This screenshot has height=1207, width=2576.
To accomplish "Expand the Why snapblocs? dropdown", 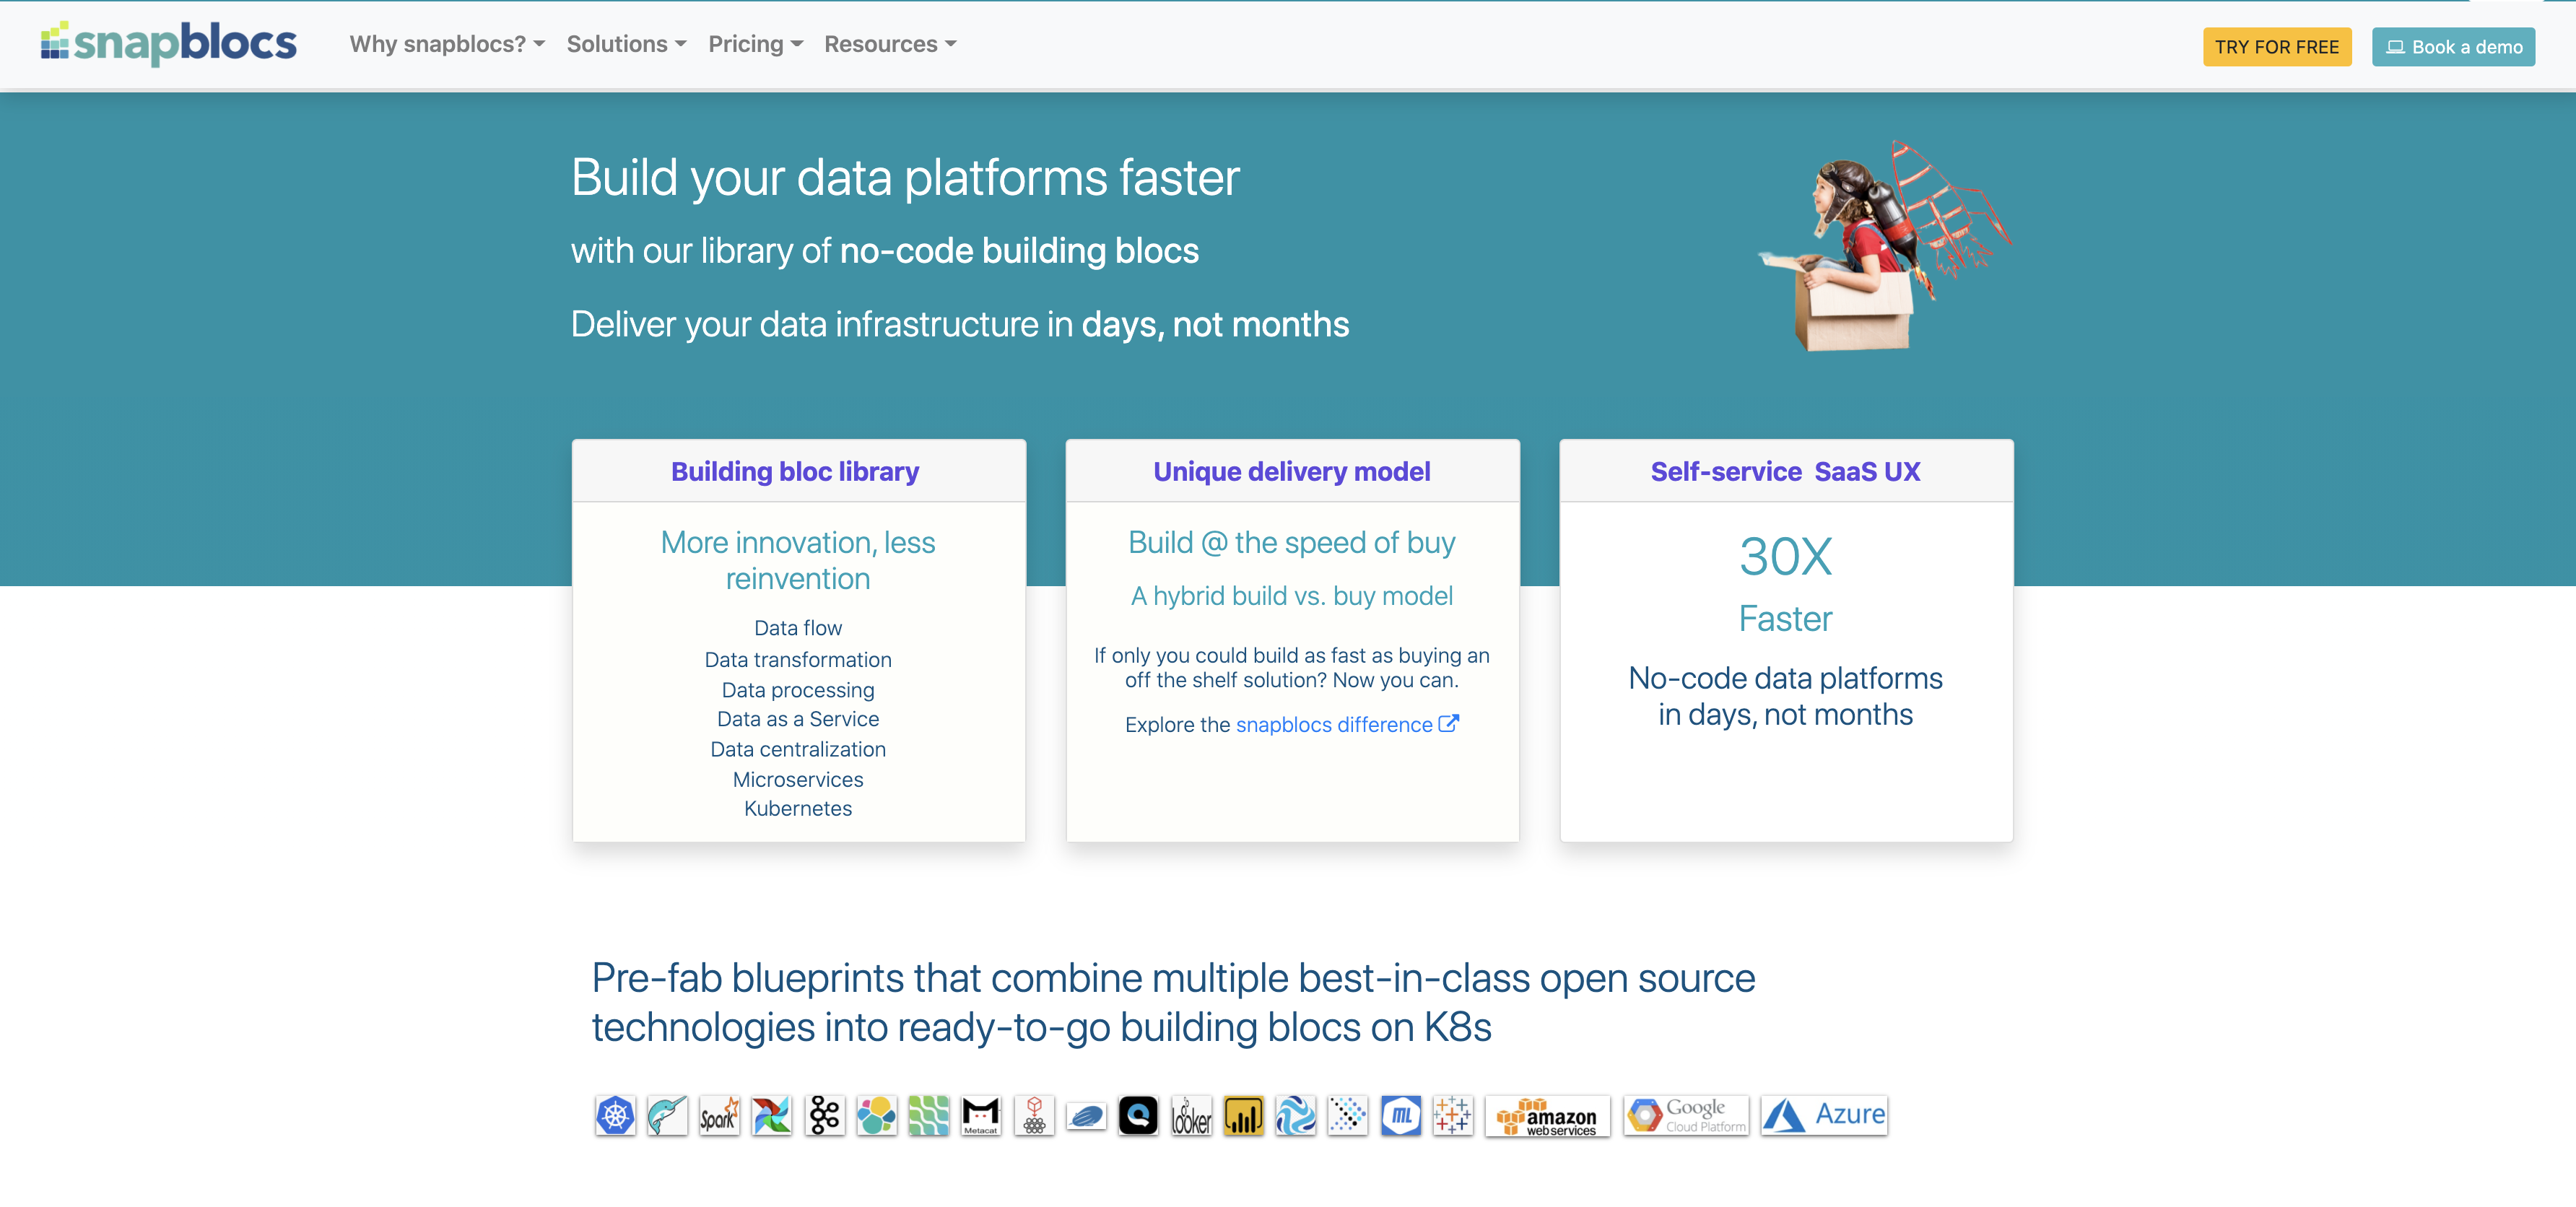I will click(x=446, y=44).
